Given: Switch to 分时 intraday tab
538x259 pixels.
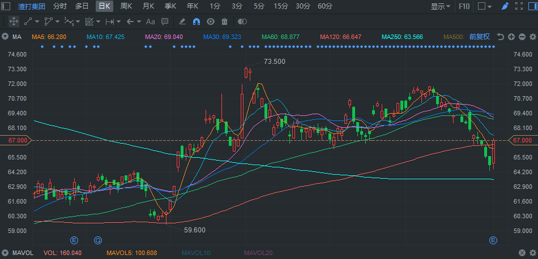Looking at the screenshot, I should point(59,6).
